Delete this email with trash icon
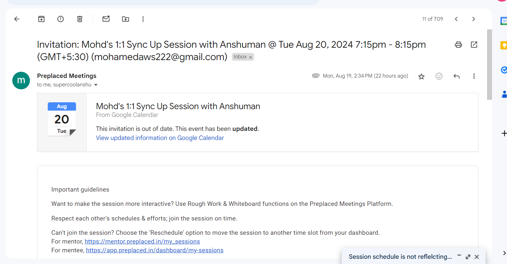 click(80, 19)
